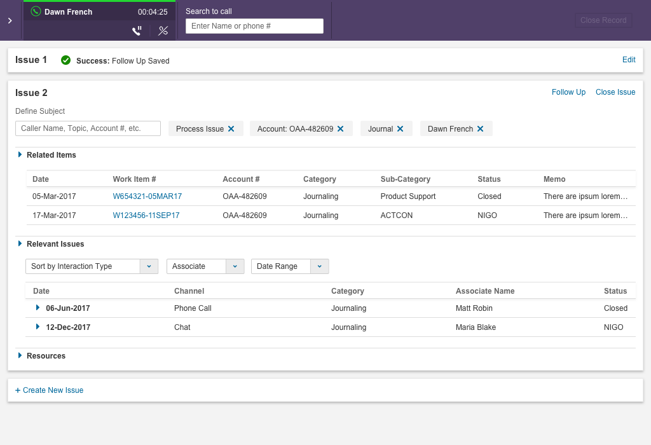This screenshot has height=445, width=651.
Task: Click the Chat channel cell
Action: coord(182,327)
